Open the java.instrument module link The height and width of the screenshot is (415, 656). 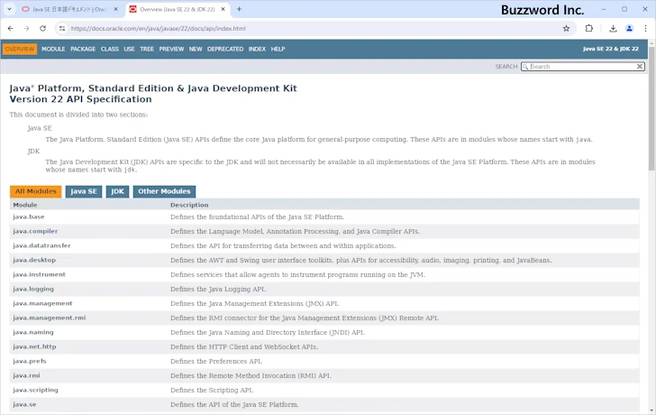click(x=40, y=274)
